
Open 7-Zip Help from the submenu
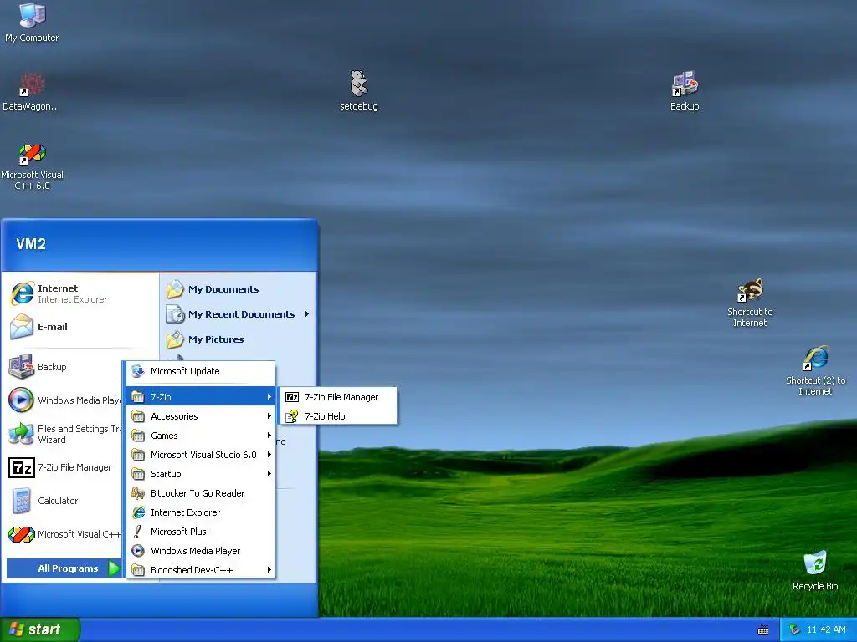tap(338, 416)
